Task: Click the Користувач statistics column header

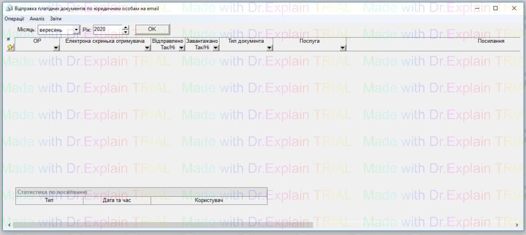Action: point(208,201)
